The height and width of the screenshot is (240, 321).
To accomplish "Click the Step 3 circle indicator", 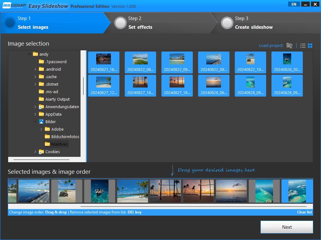I will [x=227, y=22].
